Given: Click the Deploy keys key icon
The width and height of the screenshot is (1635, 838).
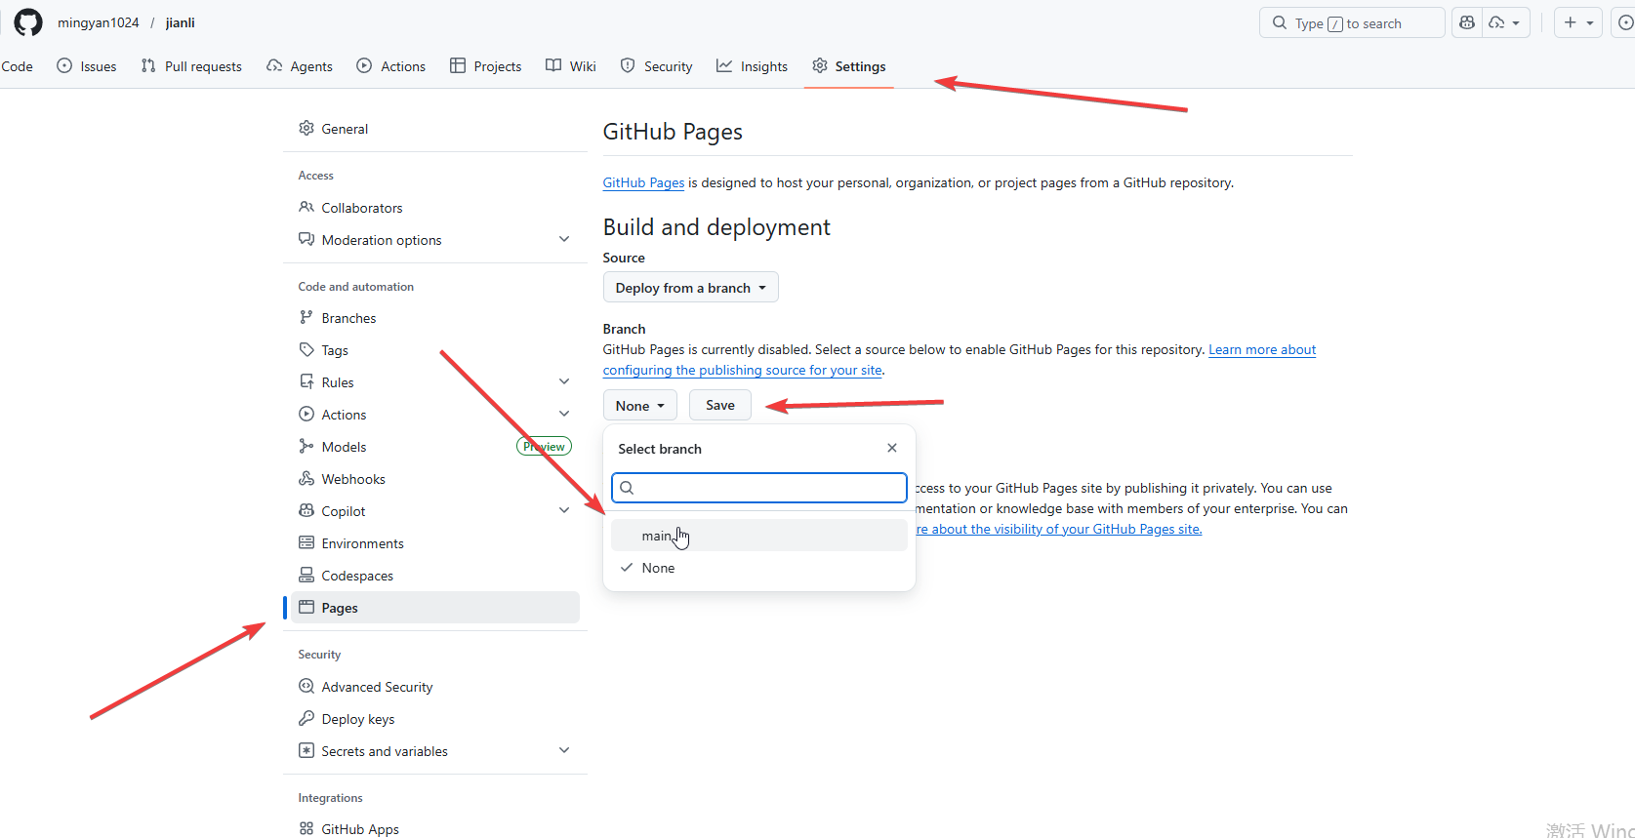Looking at the screenshot, I should tap(307, 719).
